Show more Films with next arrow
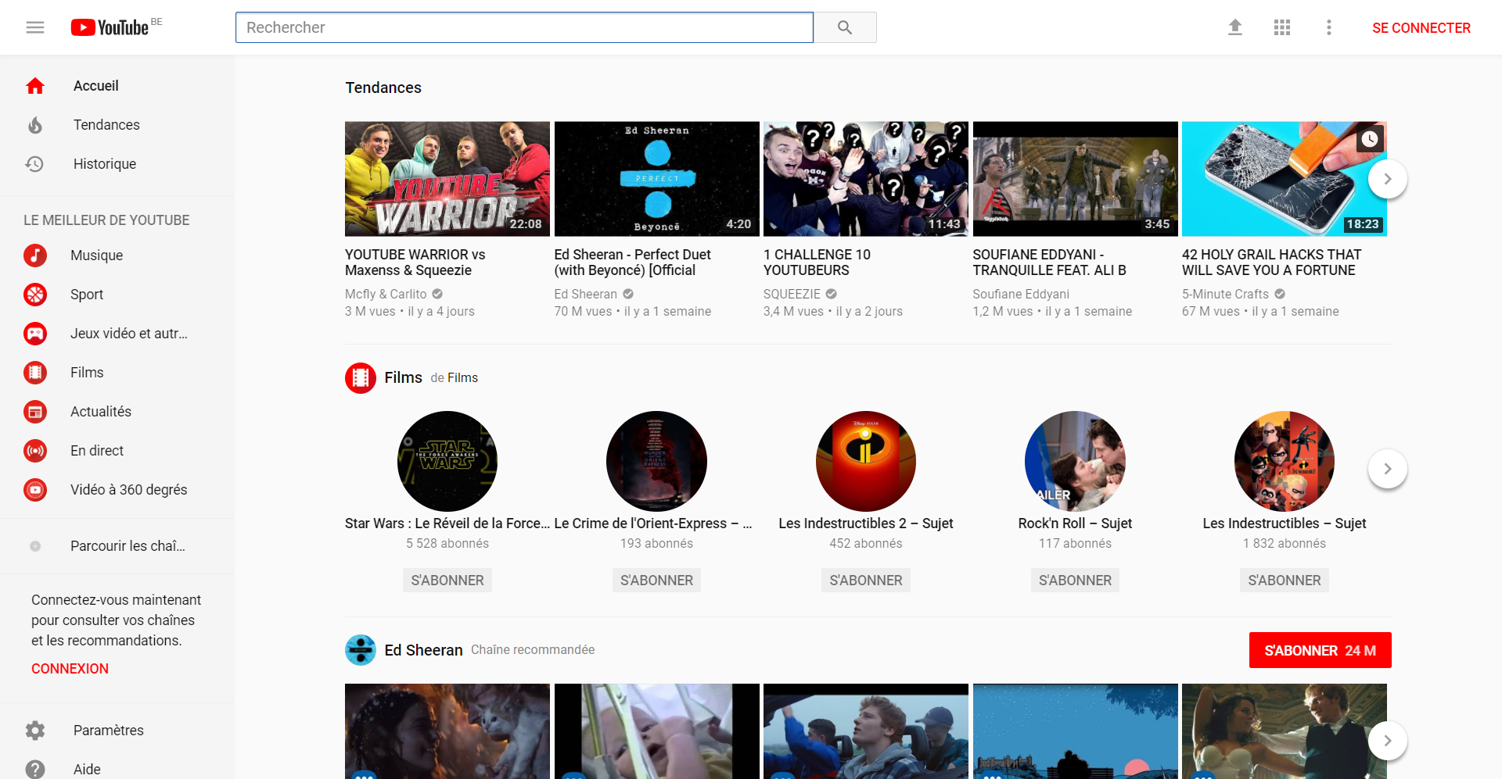This screenshot has height=779, width=1502. [1388, 469]
